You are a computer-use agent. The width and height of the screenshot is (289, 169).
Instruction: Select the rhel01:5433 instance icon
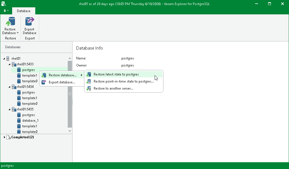pyautogui.click(x=14, y=64)
